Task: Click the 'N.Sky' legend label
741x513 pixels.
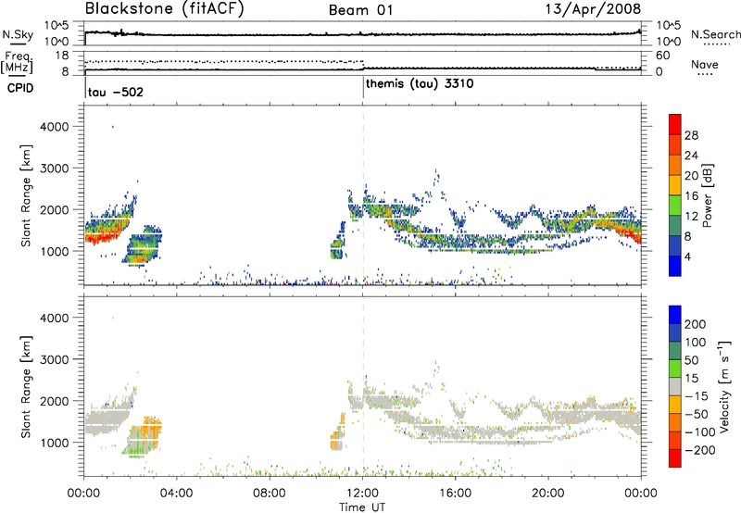Action: pyautogui.click(x=18, y=34)
